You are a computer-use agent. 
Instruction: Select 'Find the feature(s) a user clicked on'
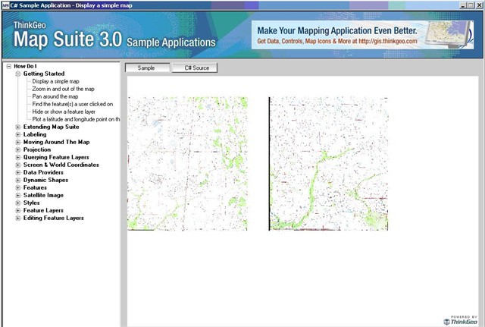coord(73,104)
